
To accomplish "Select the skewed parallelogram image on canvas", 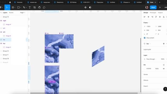I will pos(98,56).
